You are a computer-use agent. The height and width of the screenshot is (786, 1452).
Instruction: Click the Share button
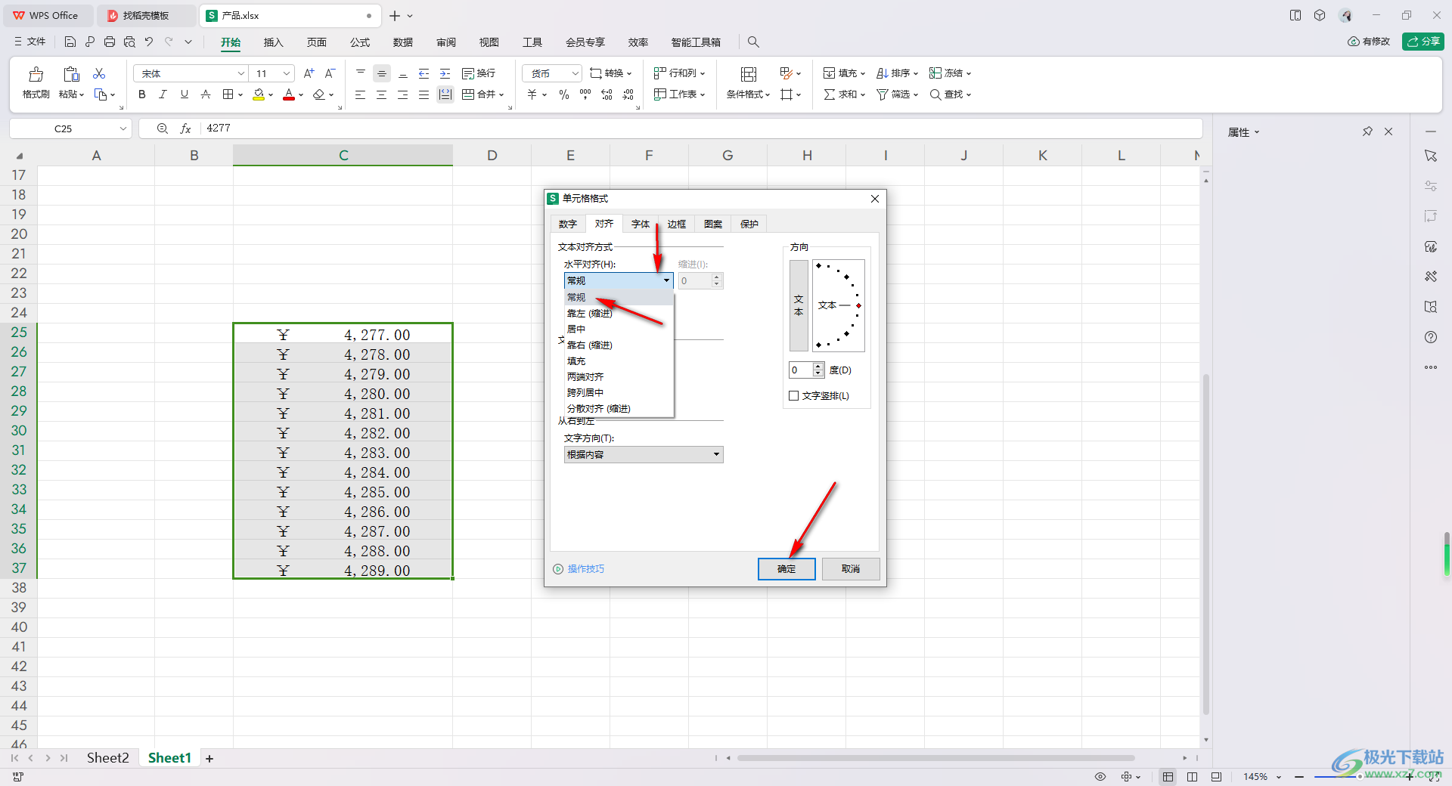tap(1423, 42)
